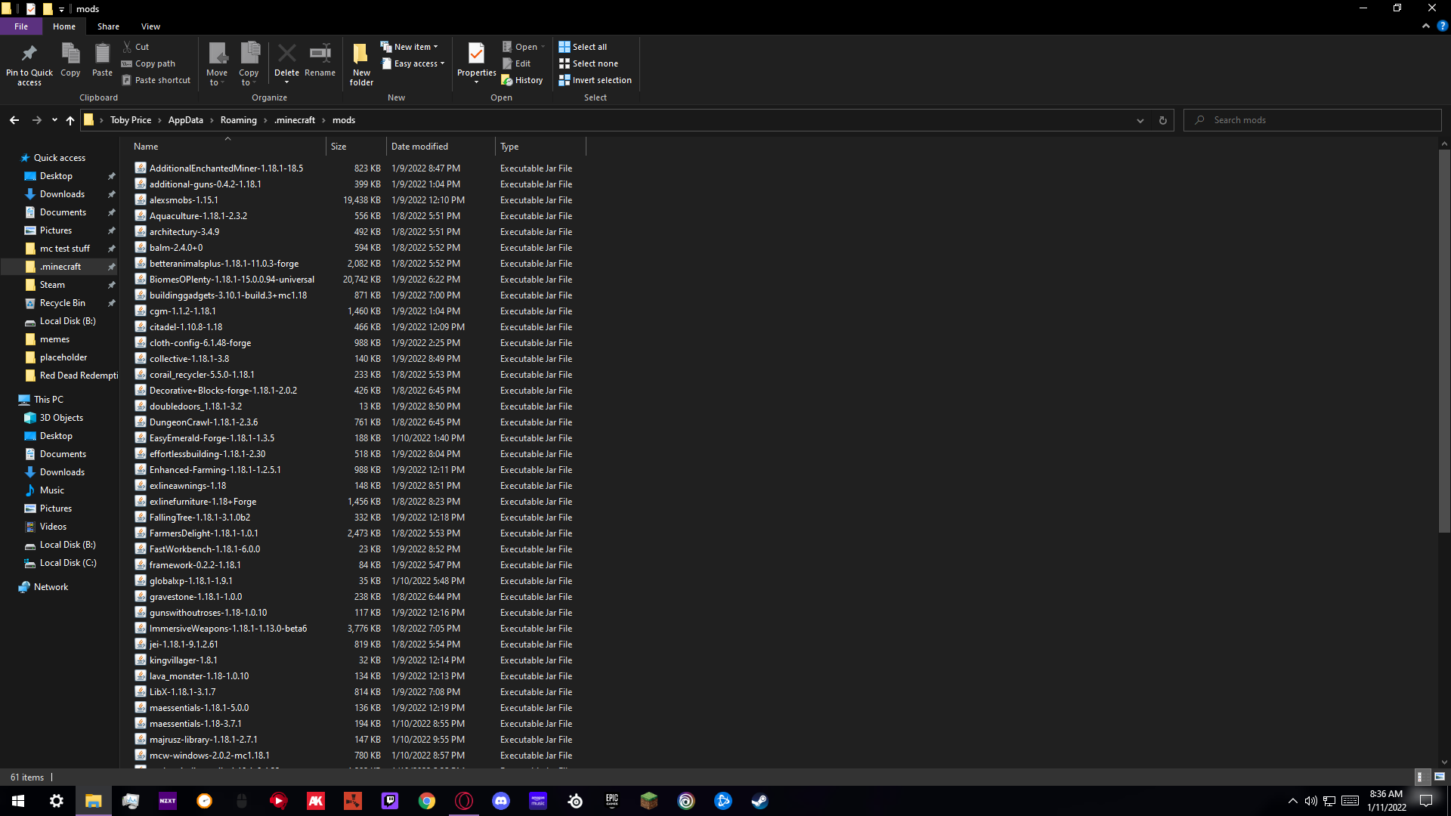Open Discord from the taskbar
The height and width of the screenshot is (816, 1451).
[501, 801]
